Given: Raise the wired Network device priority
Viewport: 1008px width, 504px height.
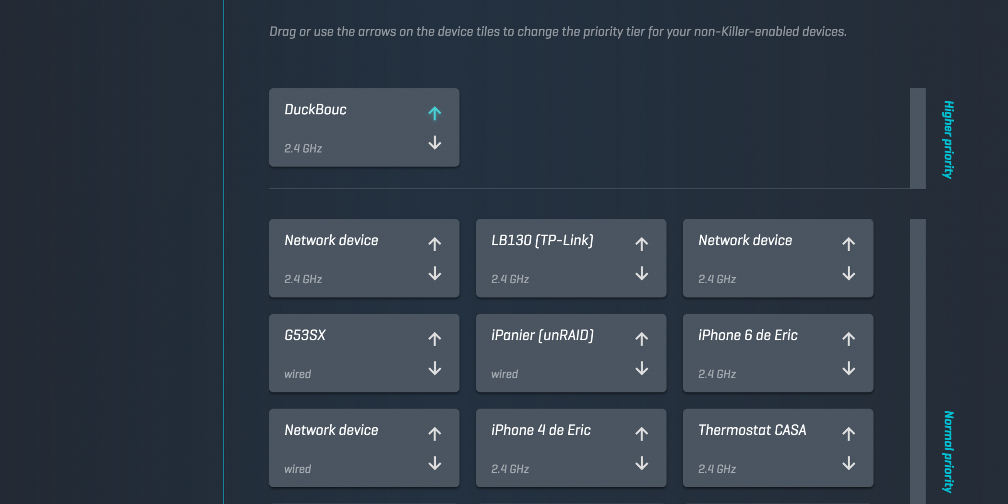Looking at the screenshot, I should pos(434,434).
